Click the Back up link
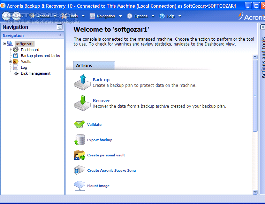This screenshot has height=204, width=265. pyautogui.click(x=101, y=80)
